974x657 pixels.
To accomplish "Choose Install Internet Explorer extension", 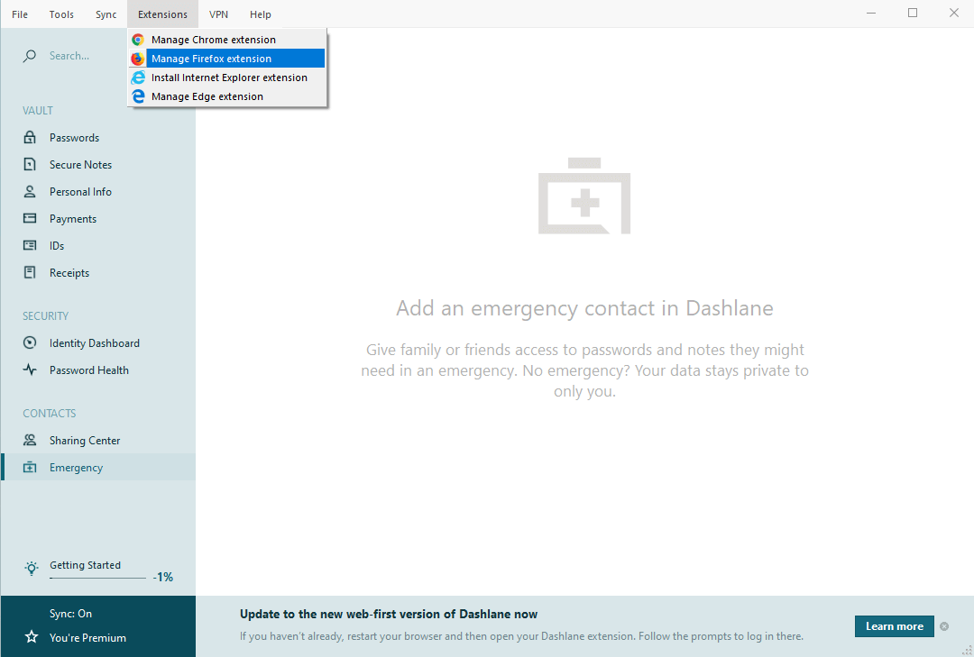I will coord(226,78).
